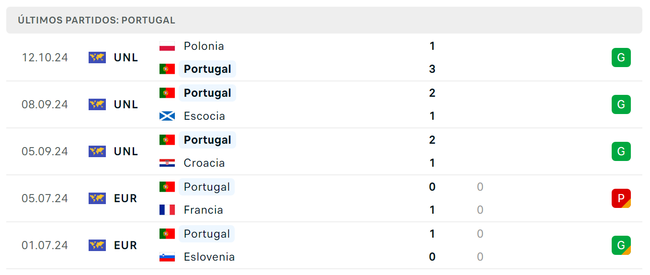Click the Últimos Partidos: Portugal header
This screenshot has height=275, width=650.
[x=324, y=20]
